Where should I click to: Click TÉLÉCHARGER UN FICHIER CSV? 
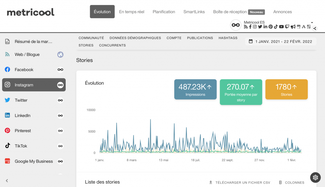point(243,183)
